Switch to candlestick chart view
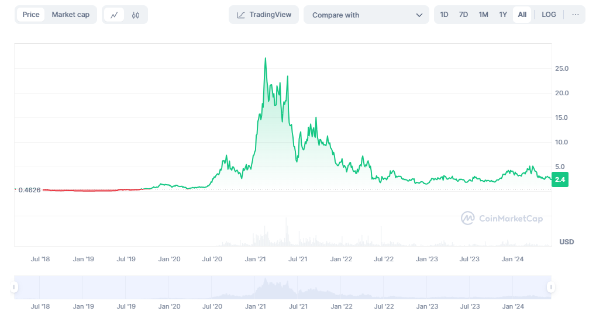Viewport: 596px width, 318px height. pyautogui.click(x=136, y=15)
